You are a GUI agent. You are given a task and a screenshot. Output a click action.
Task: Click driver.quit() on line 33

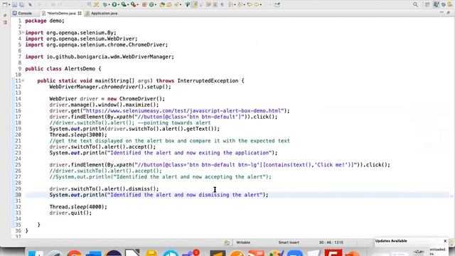70,213
